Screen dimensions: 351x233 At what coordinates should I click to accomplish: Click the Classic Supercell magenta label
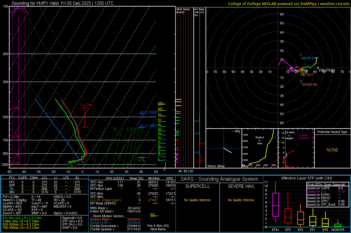(x=304, y=137)
